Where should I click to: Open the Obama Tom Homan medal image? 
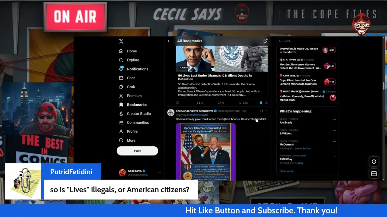tap(206, 152)
